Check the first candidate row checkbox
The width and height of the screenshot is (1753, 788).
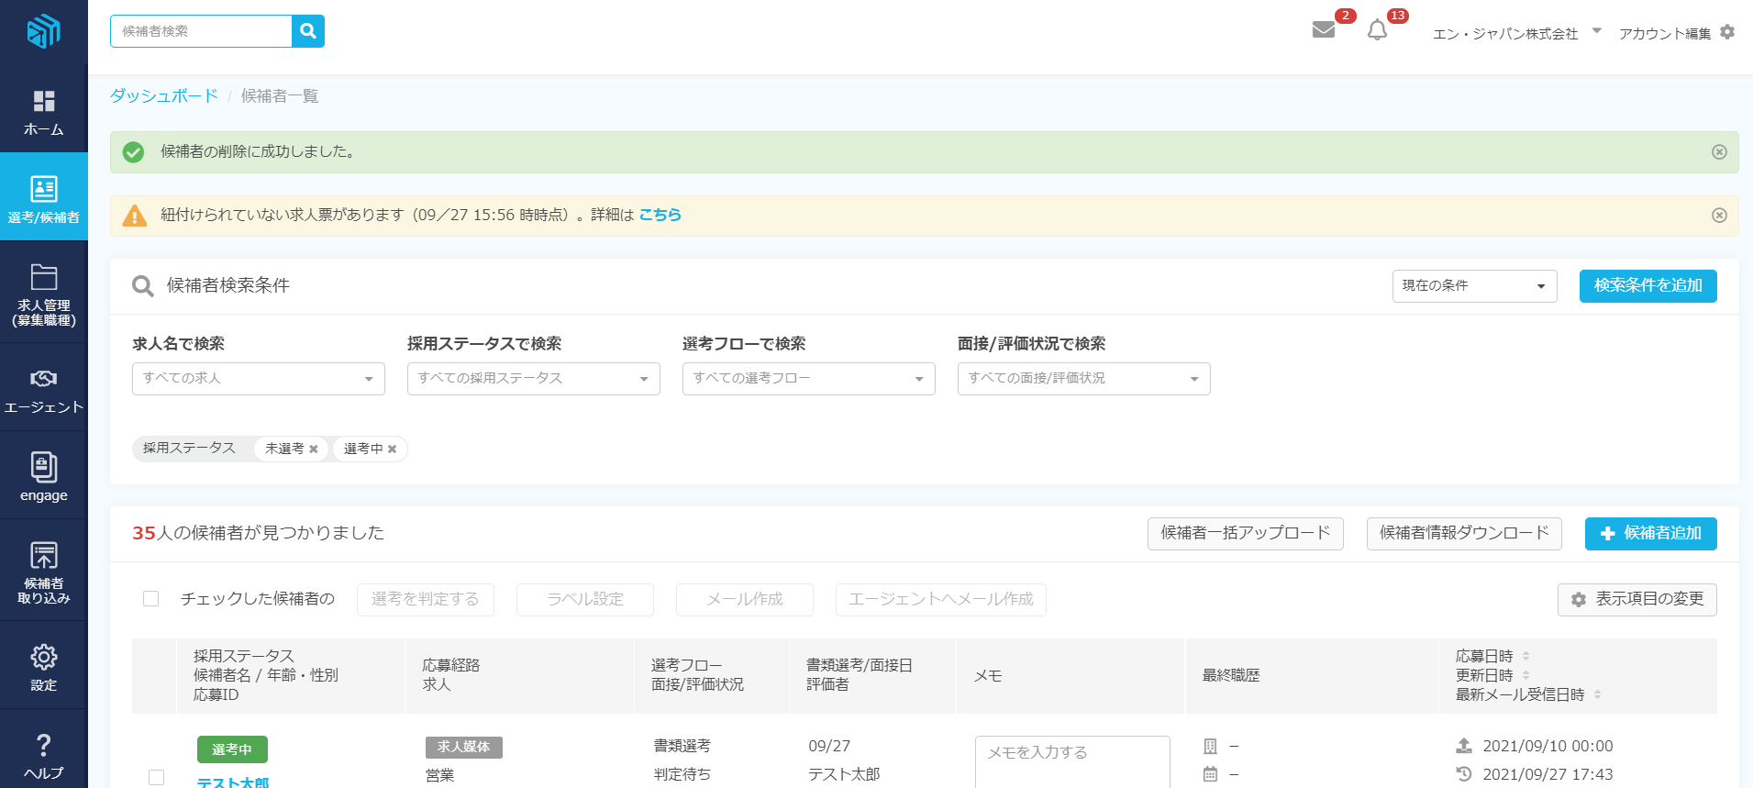pyautogui.click(x=157, y=777)
